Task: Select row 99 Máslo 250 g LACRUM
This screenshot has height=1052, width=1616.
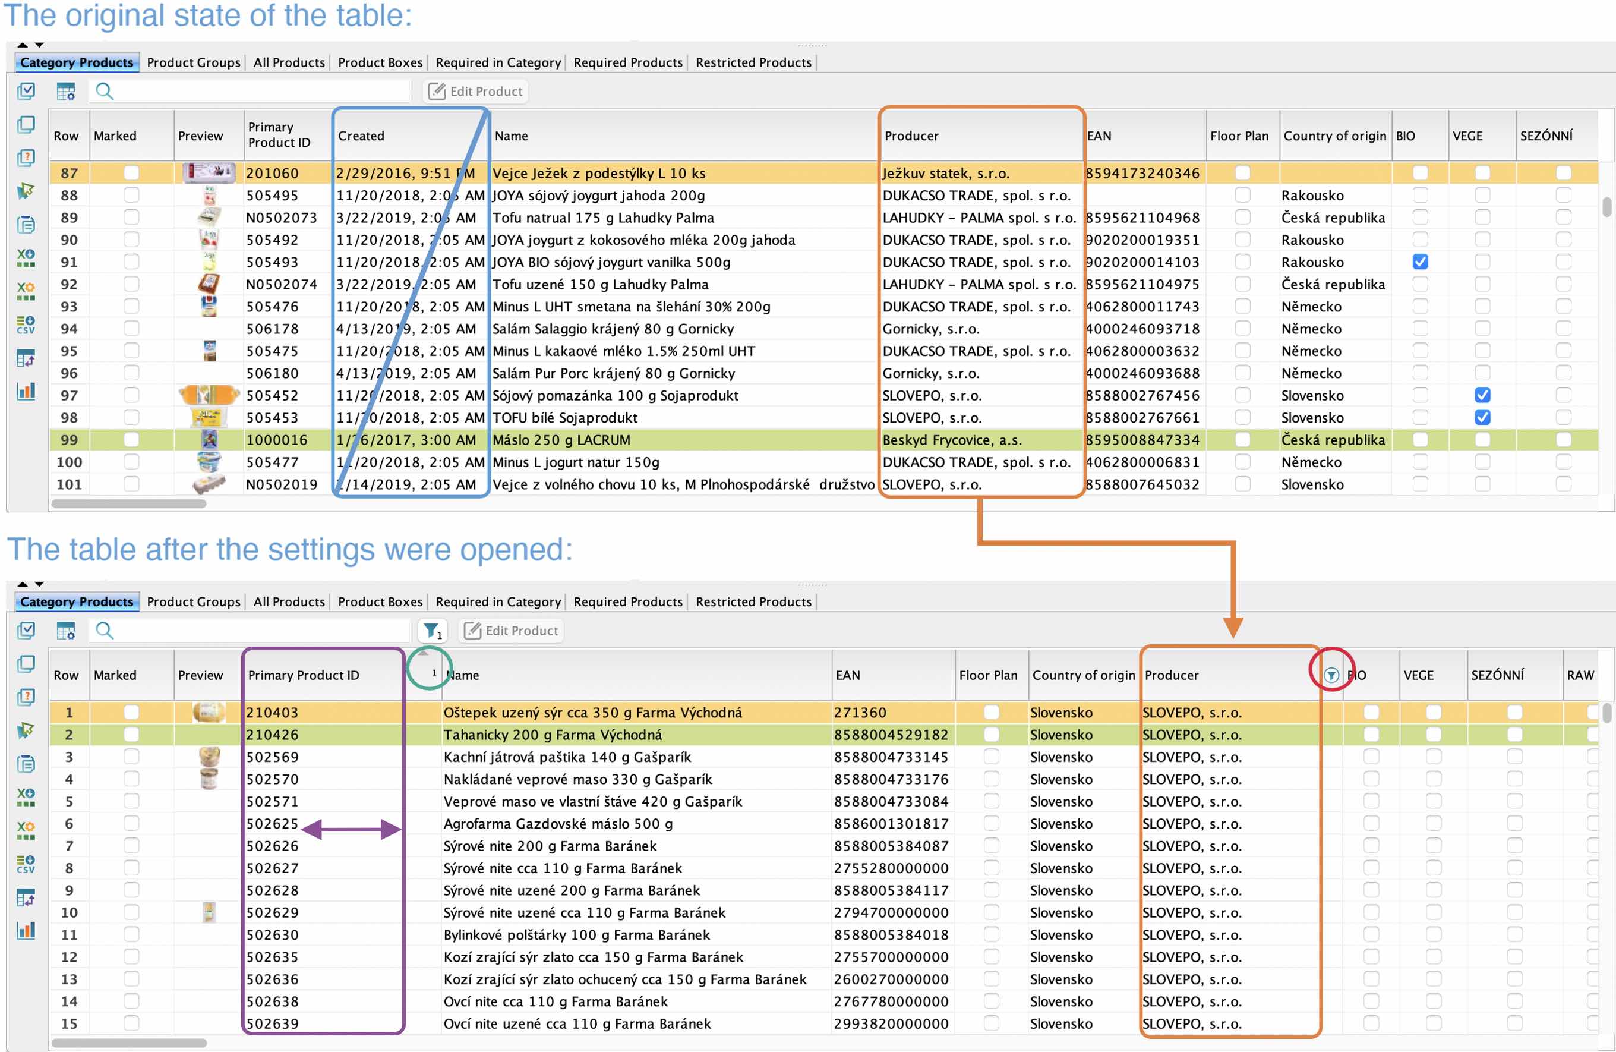Action: [825, 439]
